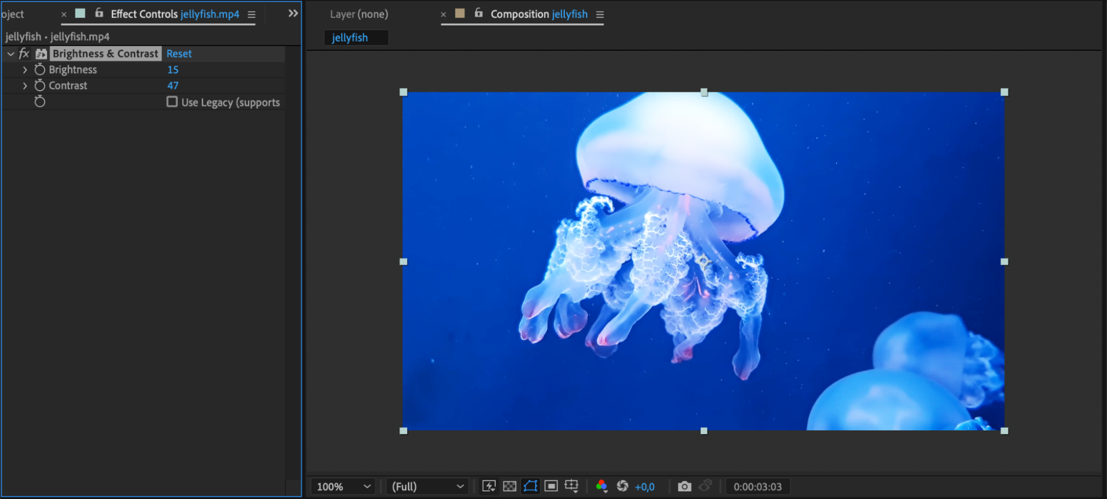Click the Brightness value 15

173,70
